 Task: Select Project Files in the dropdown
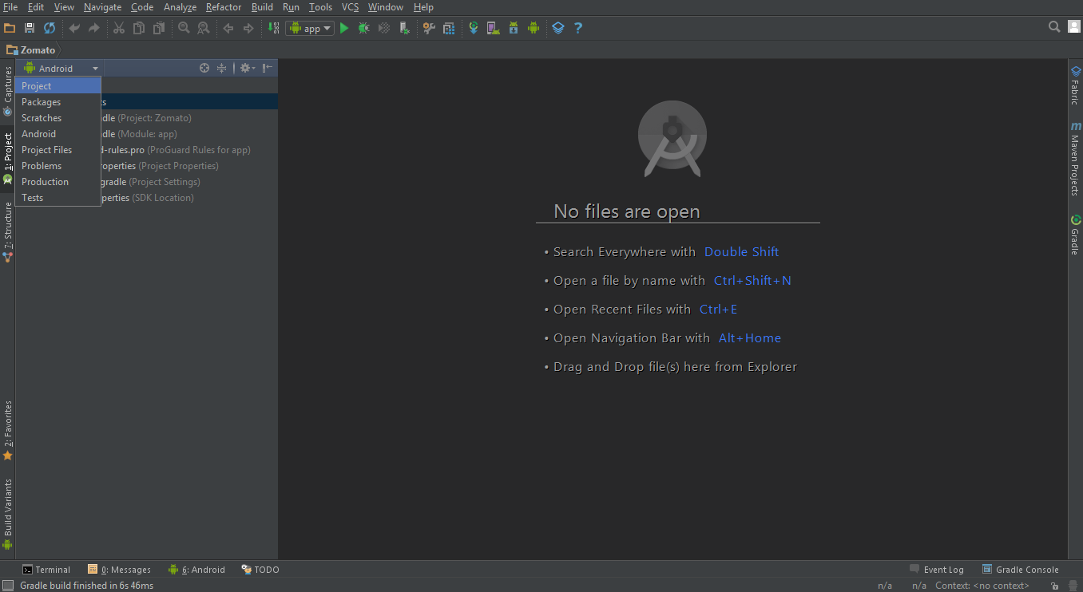coord(58,150)
